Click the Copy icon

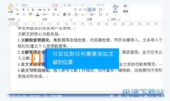click(17, 10)
